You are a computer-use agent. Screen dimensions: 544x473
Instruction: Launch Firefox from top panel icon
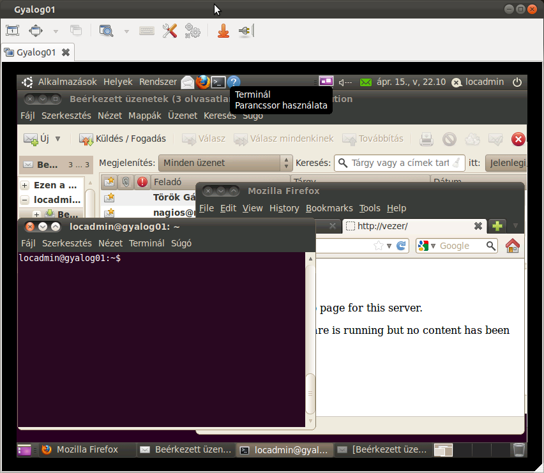[x=202, y=82]
